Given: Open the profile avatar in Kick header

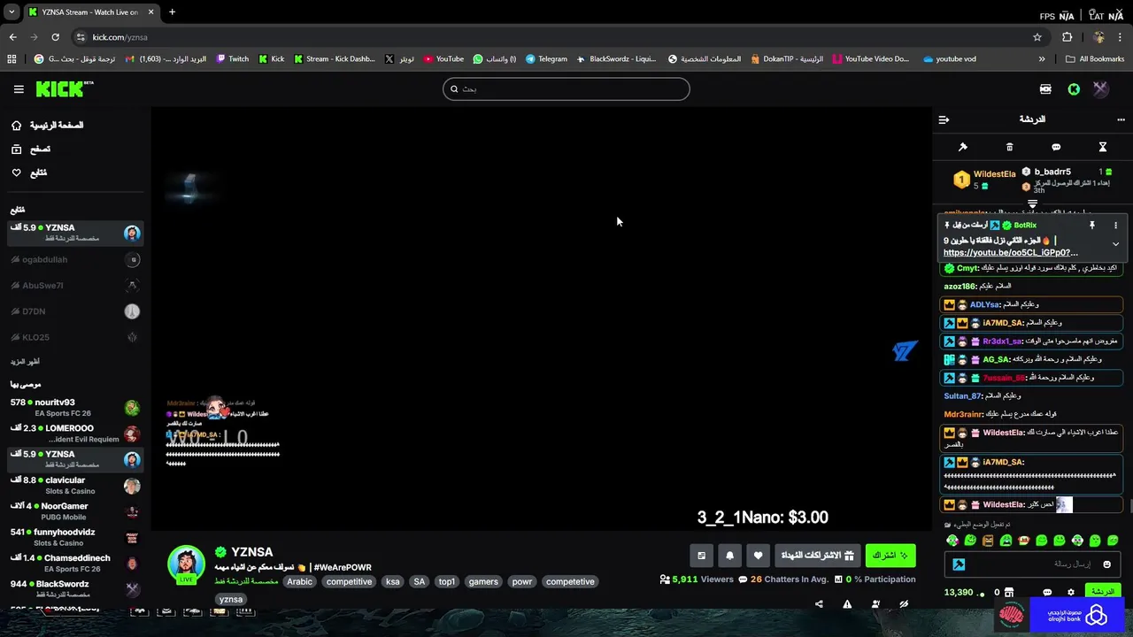Looking at the screenshot, I should (1100, 88).
